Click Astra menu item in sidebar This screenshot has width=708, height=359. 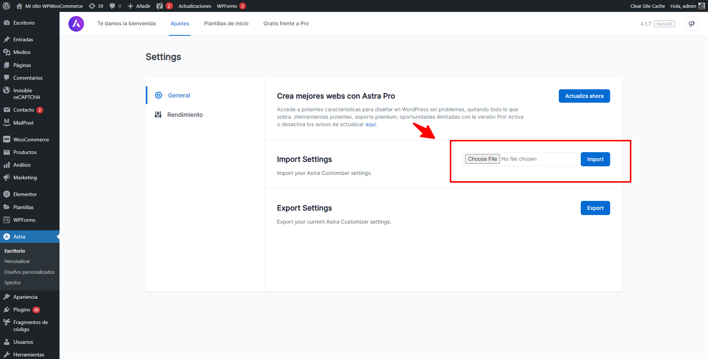click(30, 237)
